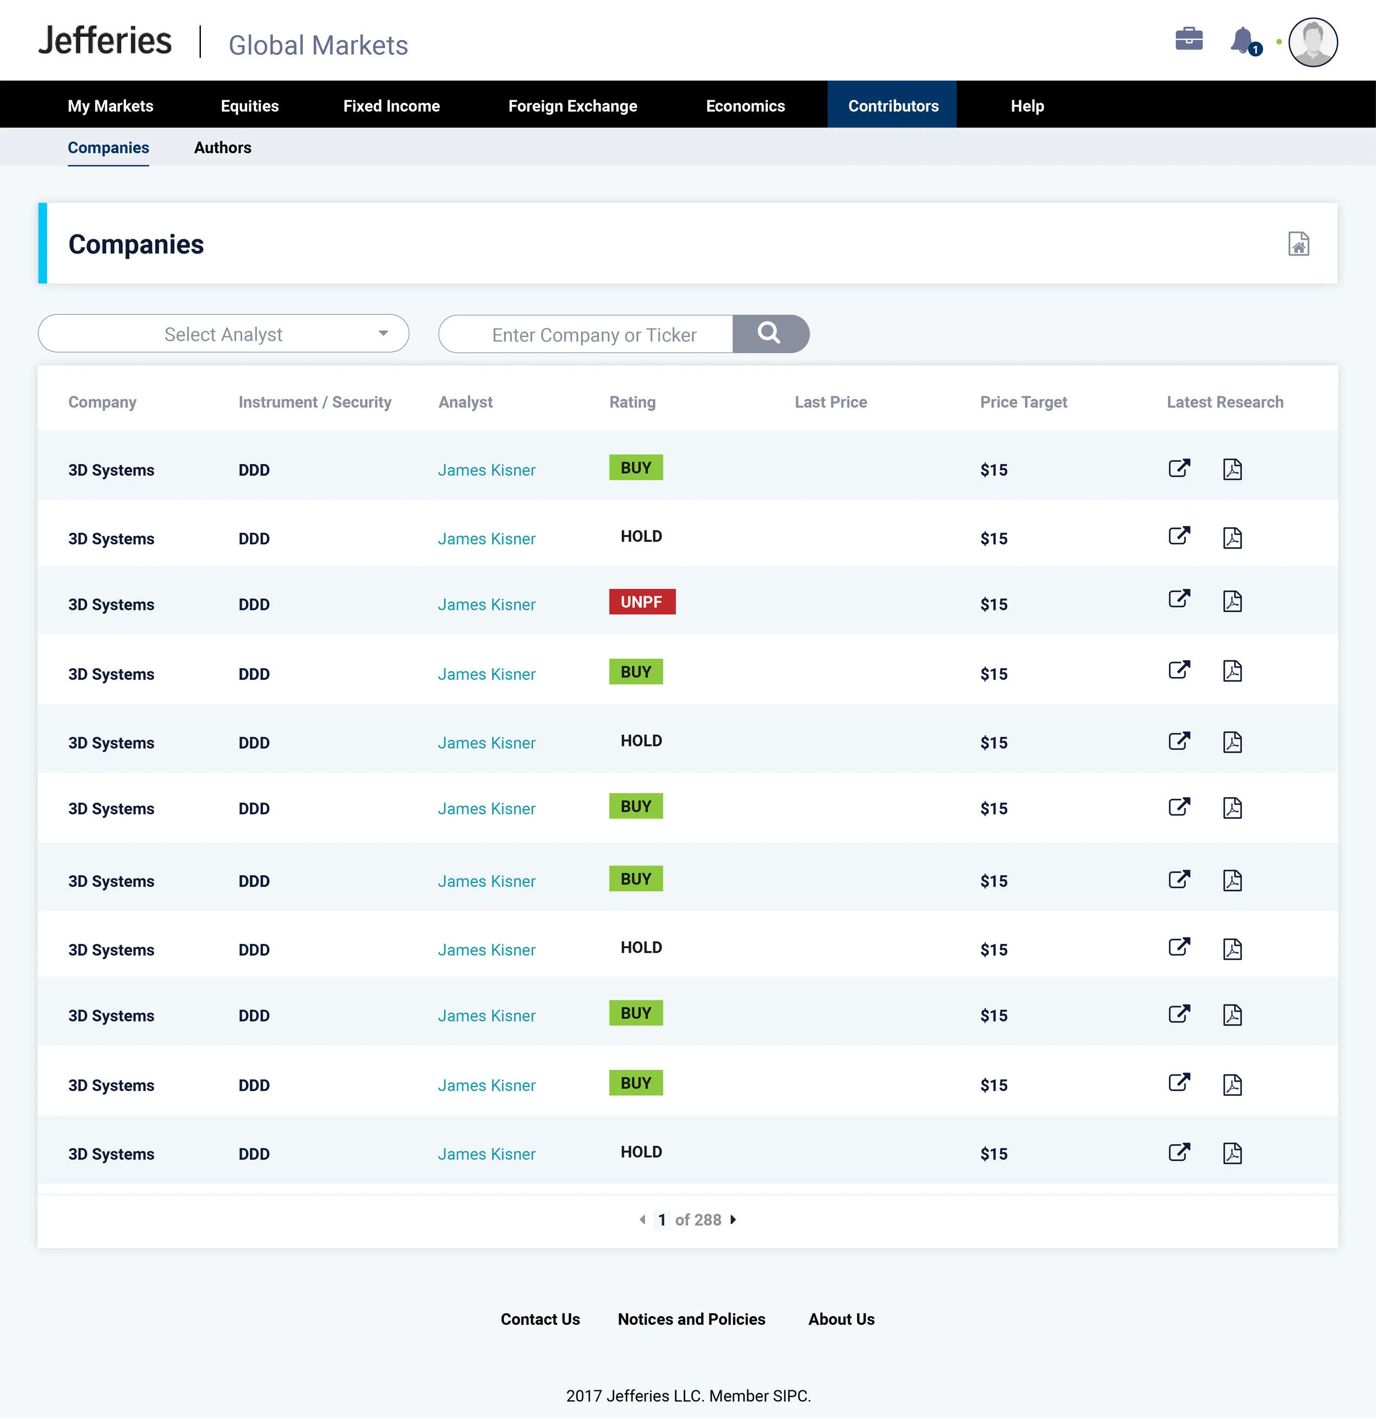The height and width of the screenshot is (1419, 1376).
Task: Open the About Us footer link
Action: 841,1319
